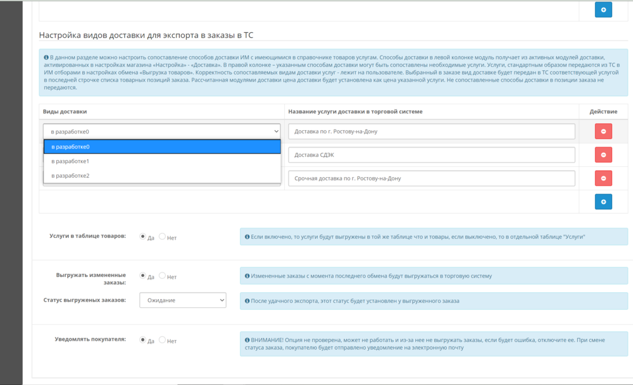Open the Ожидание order status dropdown
This screenshot has height=385, width=633.
(182, 300)
